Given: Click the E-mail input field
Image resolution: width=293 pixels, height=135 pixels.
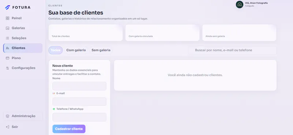Looking at the screenshot, I should coord(79,102).
